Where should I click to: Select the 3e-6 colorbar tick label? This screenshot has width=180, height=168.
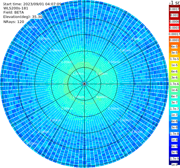[174, 77]
